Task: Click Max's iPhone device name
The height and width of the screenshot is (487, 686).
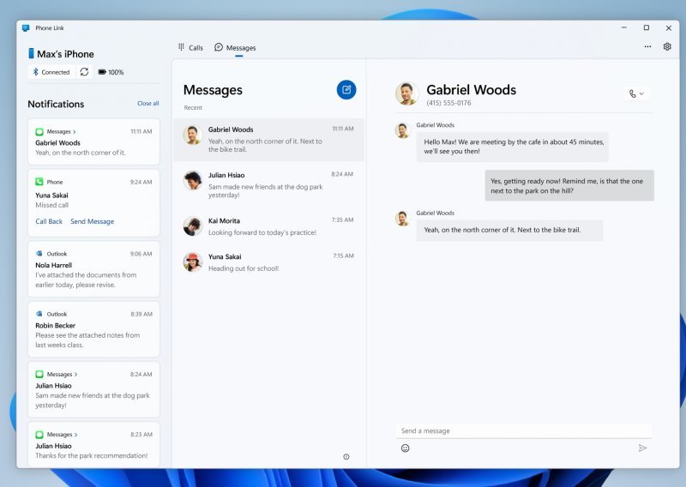Action: (65, 54)
